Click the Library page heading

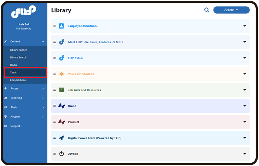click(x=61, y=10)
